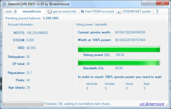Viewport: 171px width, 109px height.
Task: Click the 'Account information' group label
Action: coord(21,24)
